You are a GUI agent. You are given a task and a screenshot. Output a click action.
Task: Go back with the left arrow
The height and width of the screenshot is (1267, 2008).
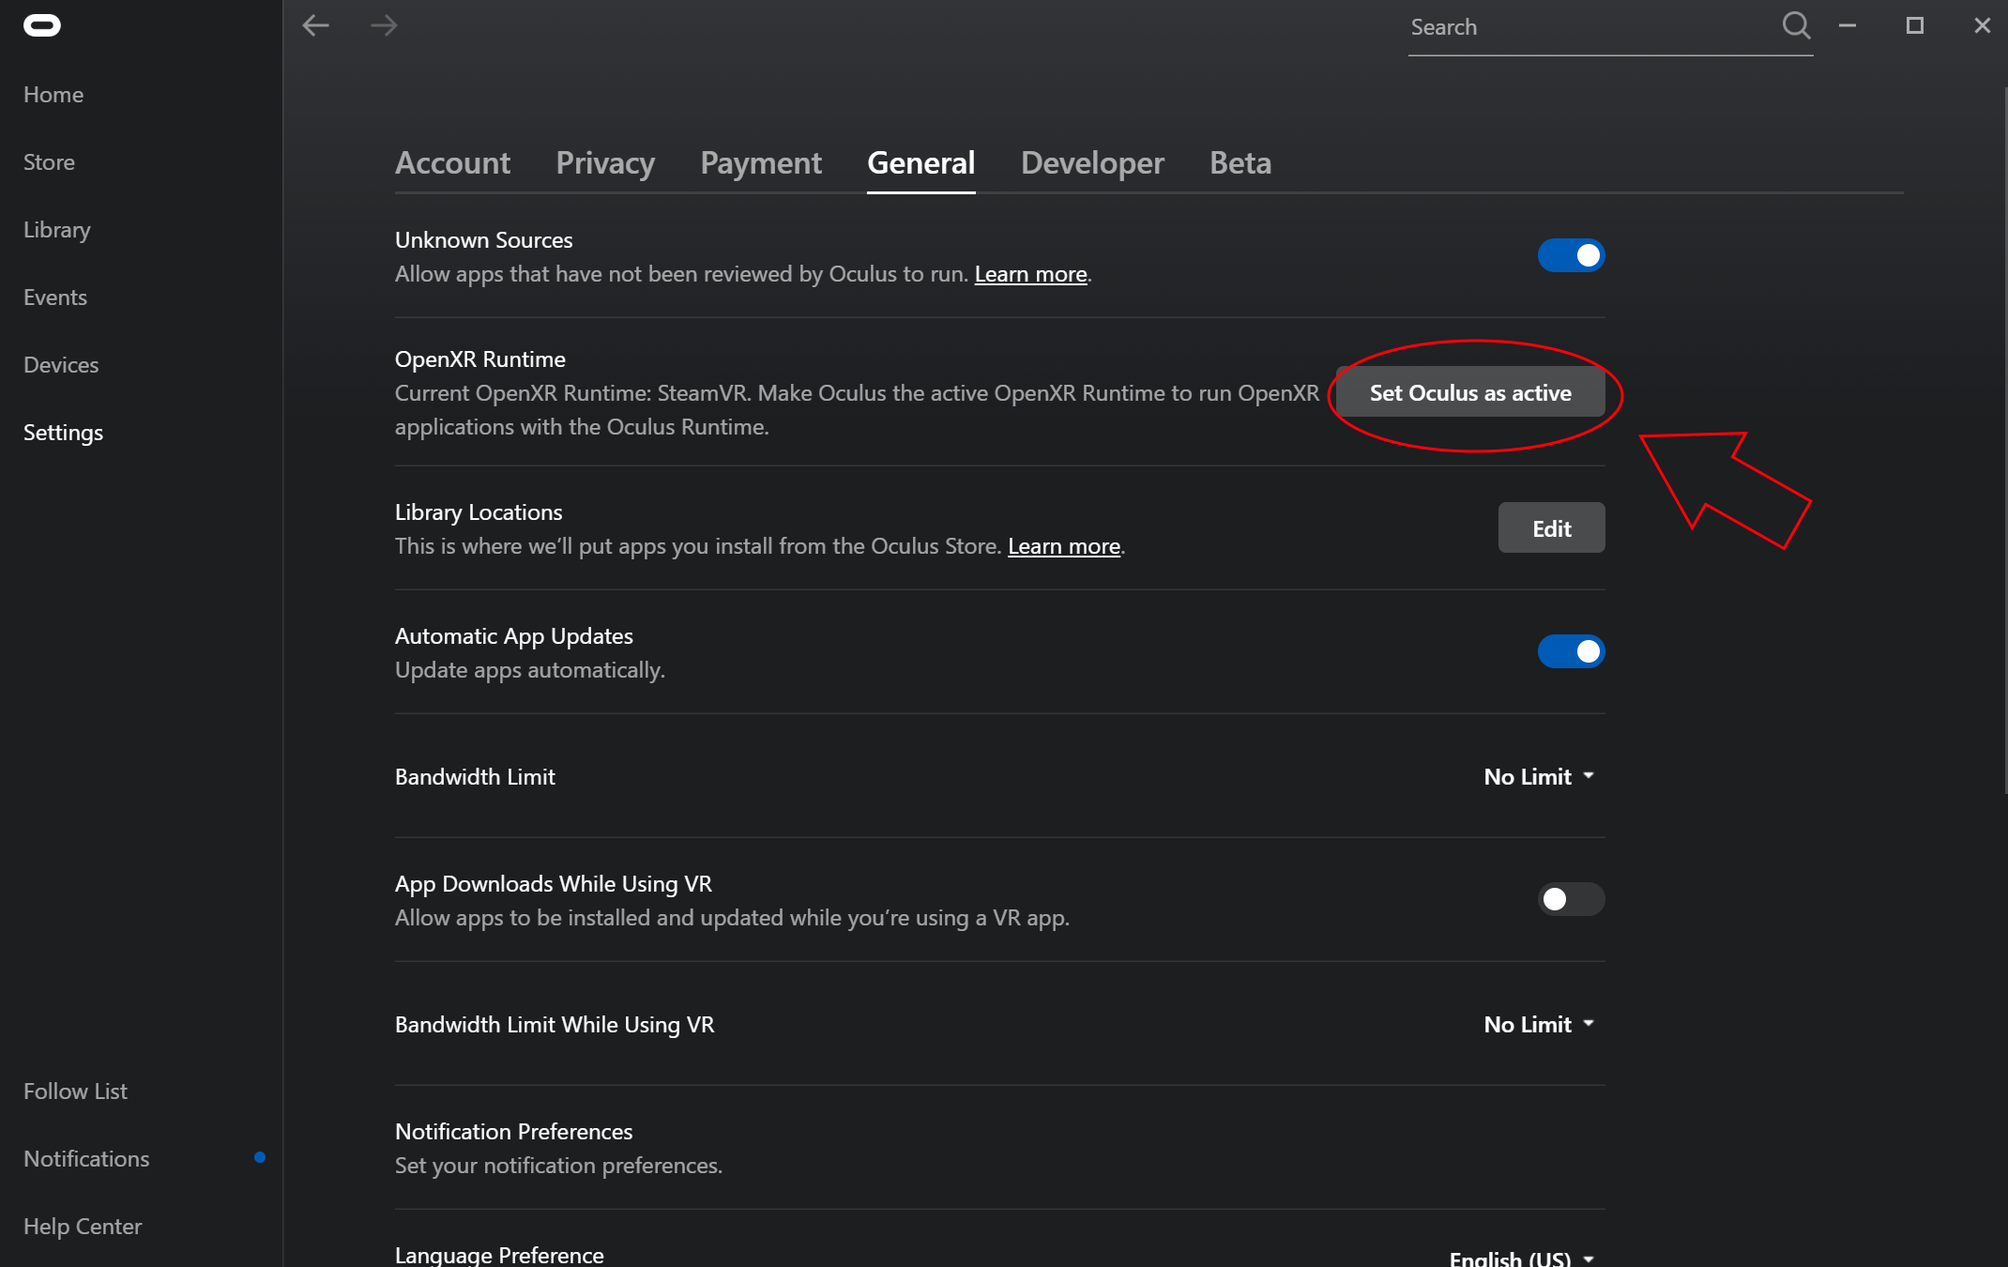[315, 25]
